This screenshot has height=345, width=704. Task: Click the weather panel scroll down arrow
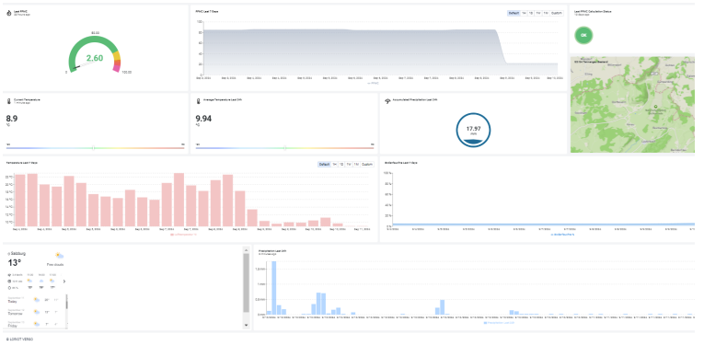[246, 325]
